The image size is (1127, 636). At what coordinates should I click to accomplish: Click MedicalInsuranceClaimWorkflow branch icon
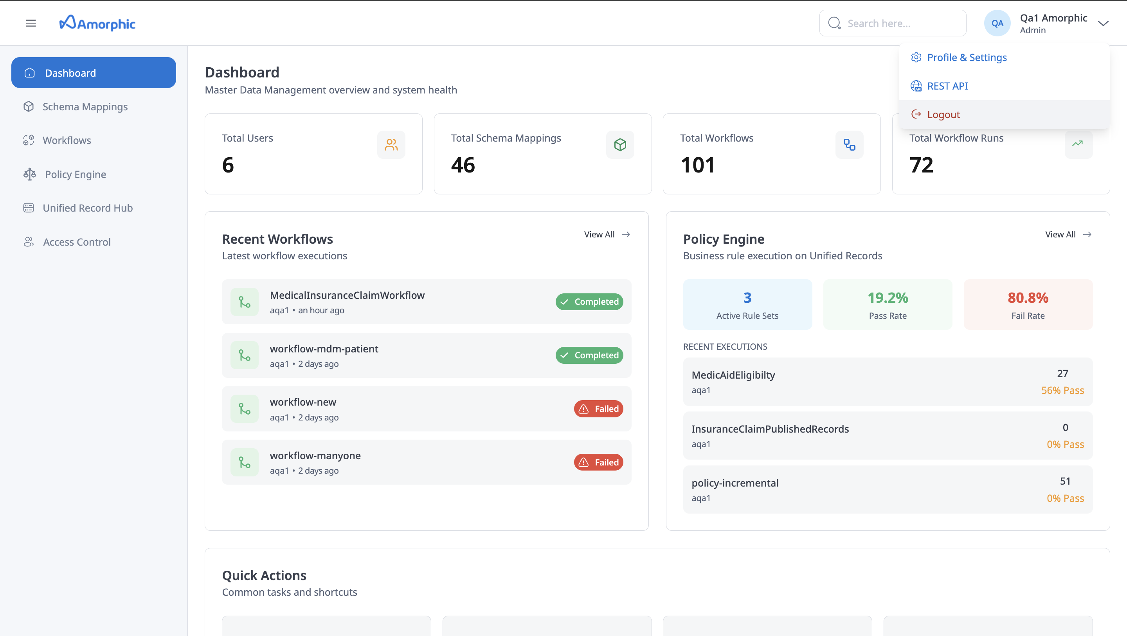tap(244, 302)
